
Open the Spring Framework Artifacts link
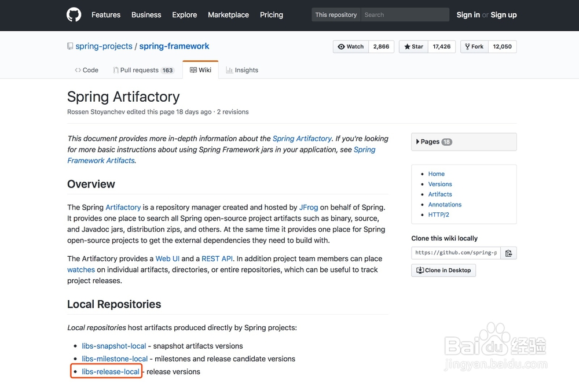[x=221, y=155]
